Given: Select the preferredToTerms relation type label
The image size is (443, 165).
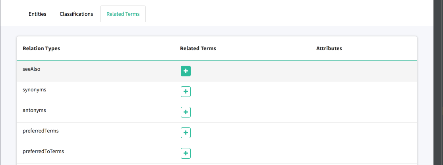Looking at the screenshot, I should pos(43,152).
